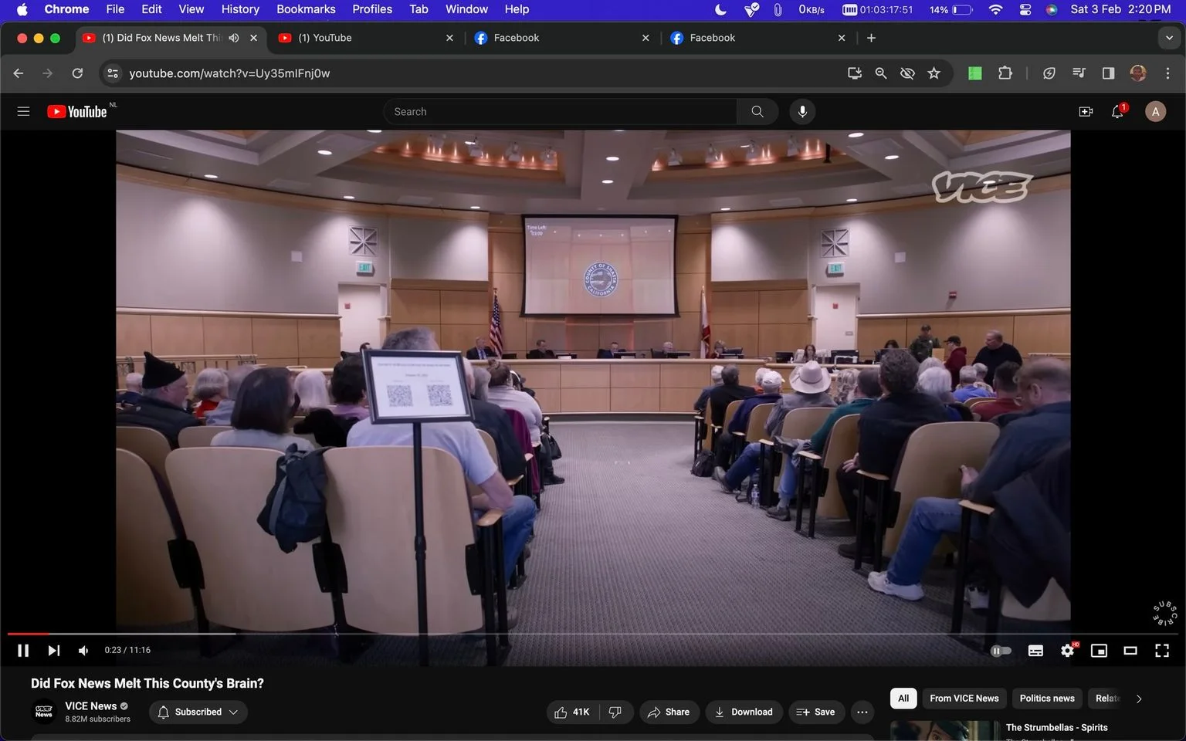1186x741 pixels.
Task: Expand the Subscribed notification dropdown
Action: click(x=198, y=712)
